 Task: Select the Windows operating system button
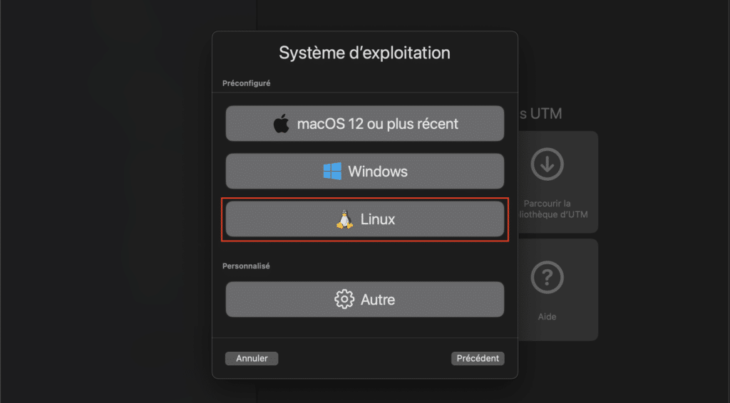pyautogui.click(x=364, y=171)
